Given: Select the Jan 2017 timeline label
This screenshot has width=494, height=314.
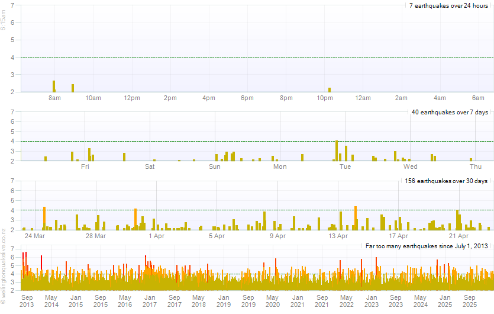Looking at the screenshot, I should coord(150,301).
